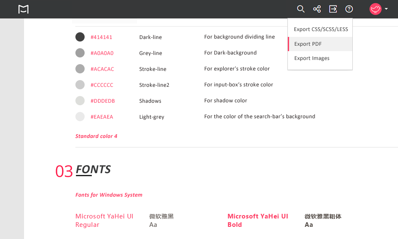
Task: Click the #CCCCCC hex color code
Action: [102, 85]
